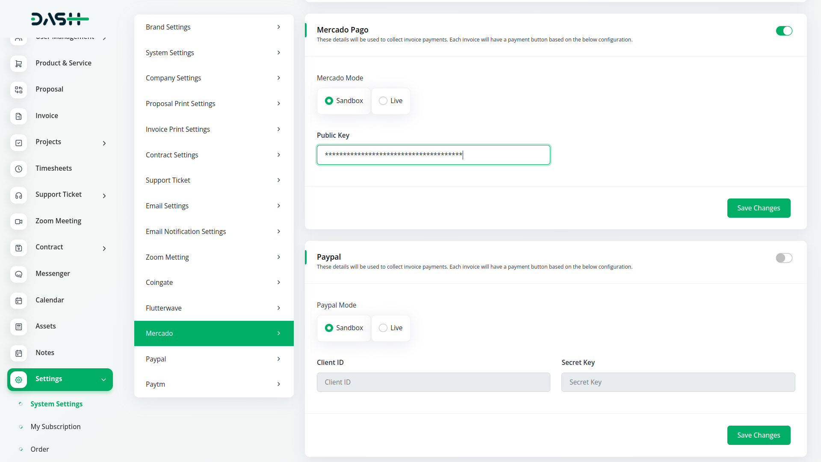This screenshot has width=821, height=462.
Task: Click the Messenger chat bubble icon
Action: pyautogui.click(x=18, y=274)
